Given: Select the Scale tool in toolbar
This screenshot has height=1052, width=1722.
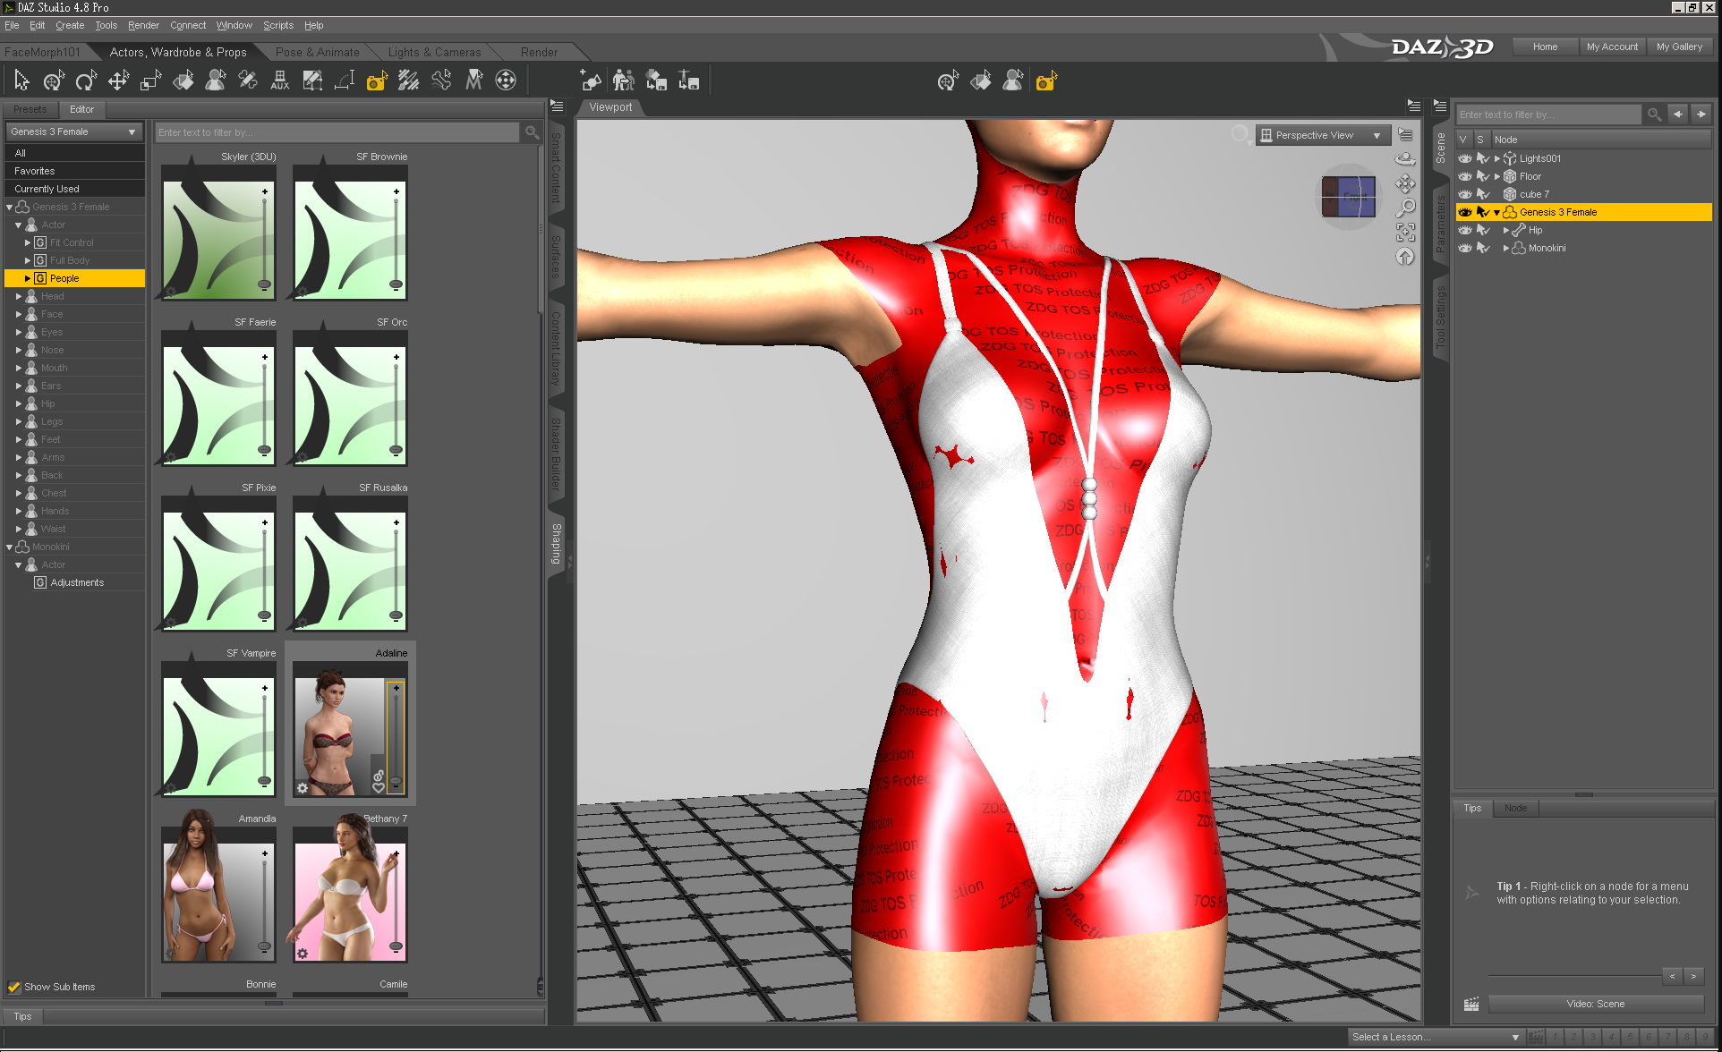Looking at the screenshot, I should pyautogui.click(x=150, y=81).
